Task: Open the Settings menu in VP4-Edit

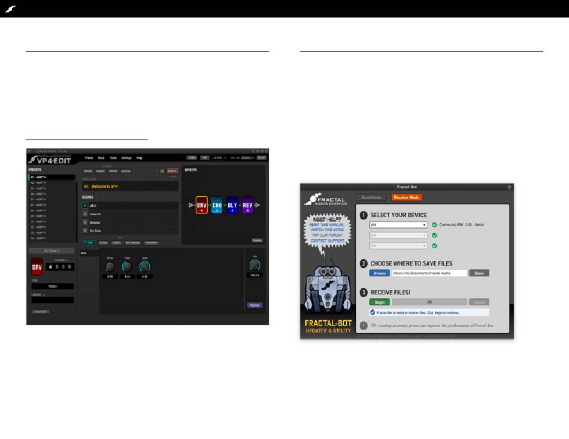Action: (x=126, y=158)
